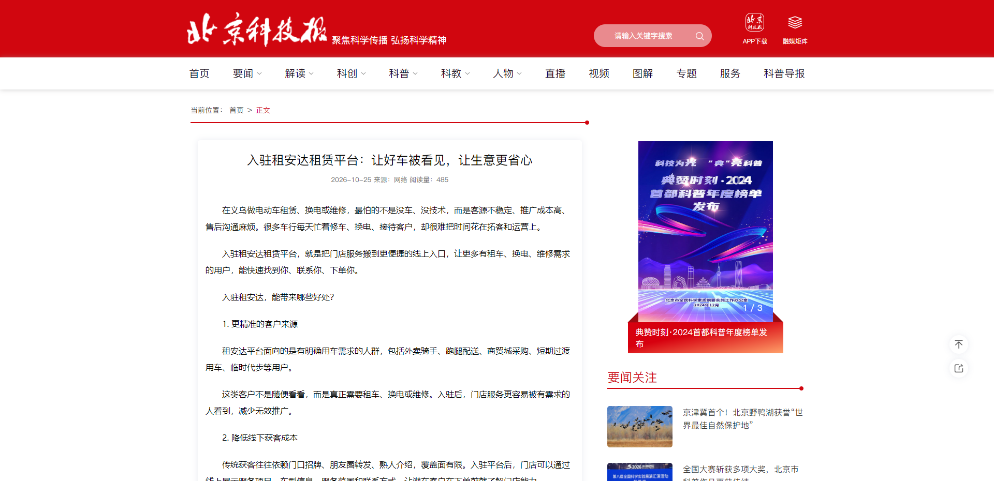Image resolution: width=994 pixels, height=481 pixels.
Task: Click the 正文 breadcrumb link
Action: coord(263,110)
